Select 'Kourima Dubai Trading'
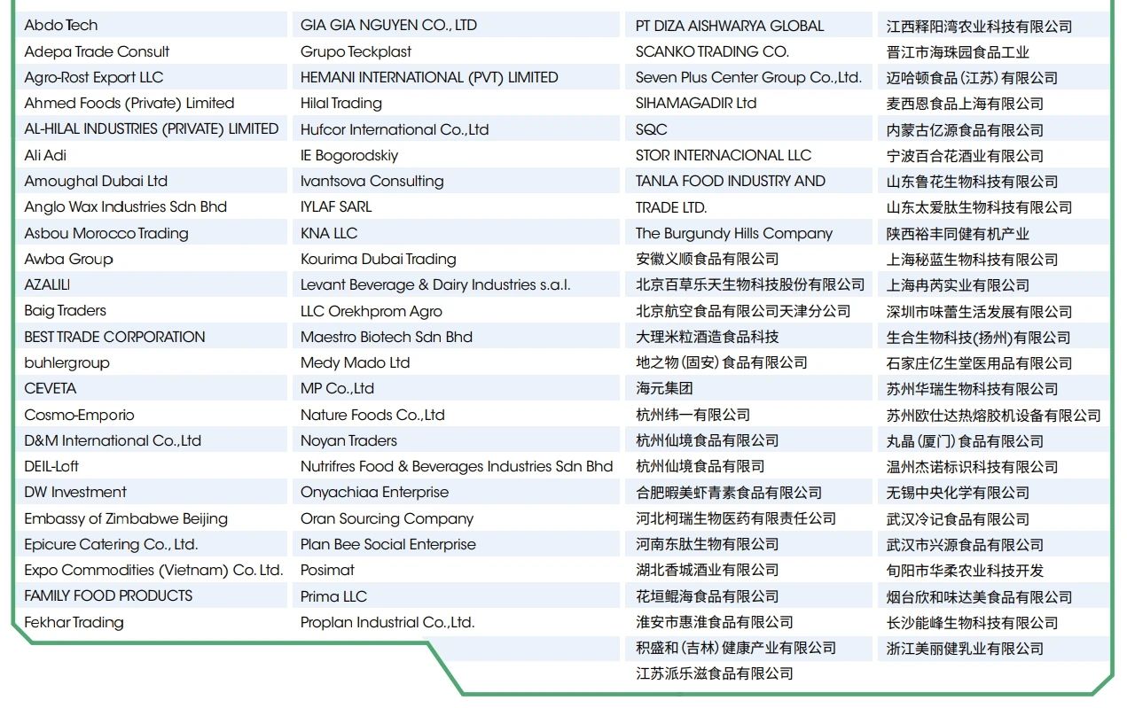 pos(379,259)
